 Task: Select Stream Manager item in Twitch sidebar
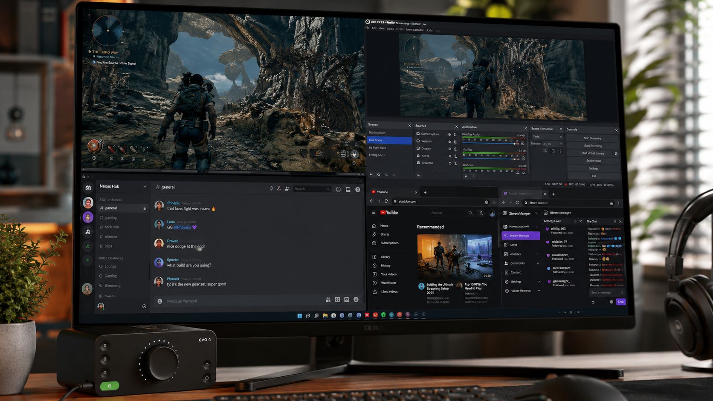click(521, 236)
